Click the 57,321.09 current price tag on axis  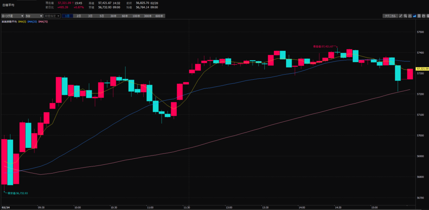point(421,69)
